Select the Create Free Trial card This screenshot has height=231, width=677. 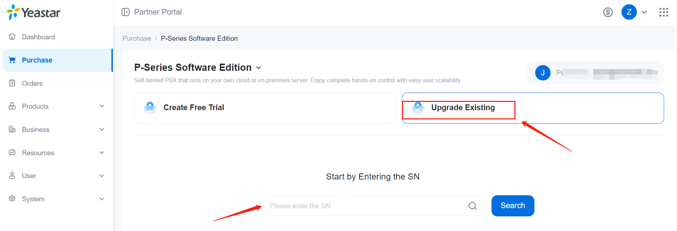pyautogui.click(x=265, y=108)
